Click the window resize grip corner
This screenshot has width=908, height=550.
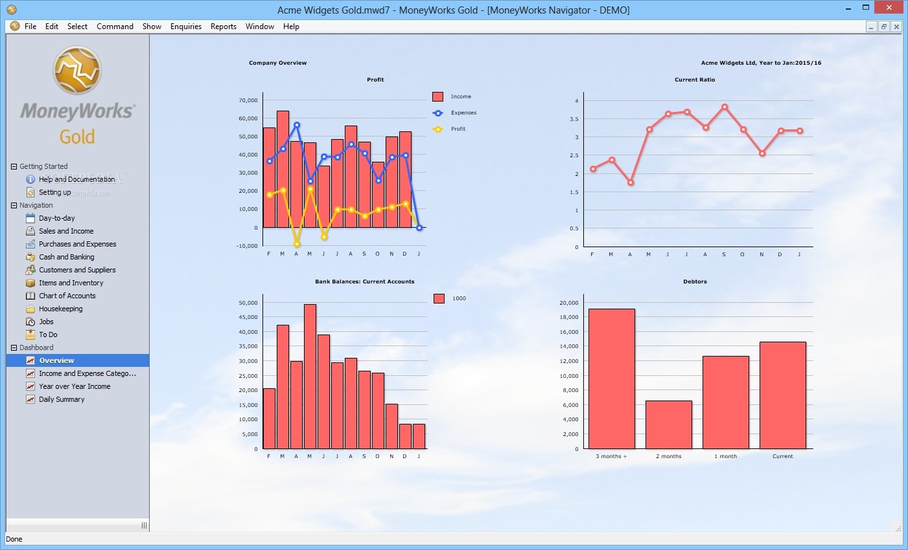[x=898, y=527]
